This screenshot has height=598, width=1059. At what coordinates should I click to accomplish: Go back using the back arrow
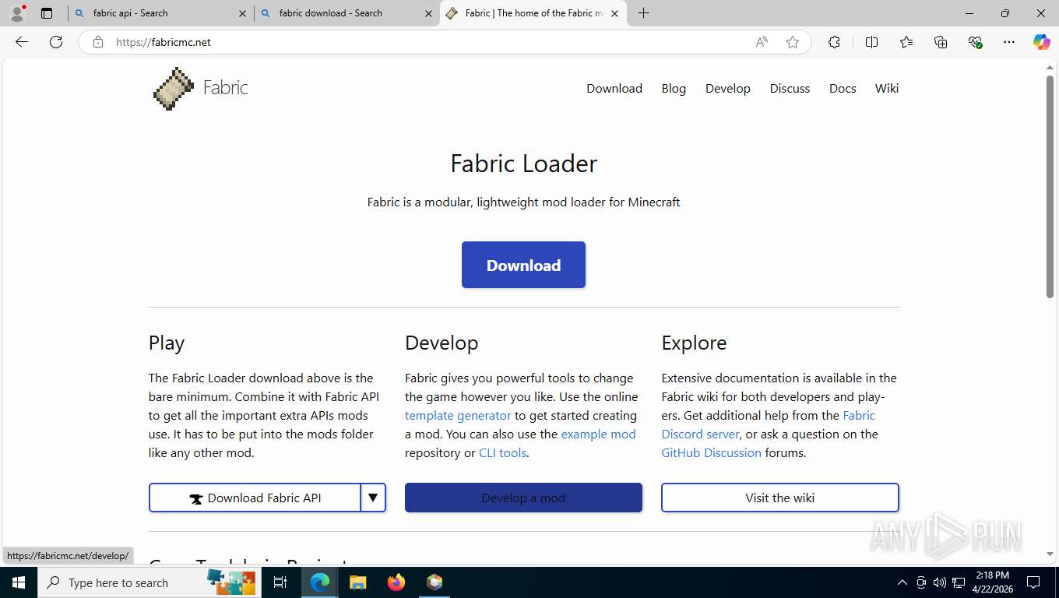click(22, 42)
